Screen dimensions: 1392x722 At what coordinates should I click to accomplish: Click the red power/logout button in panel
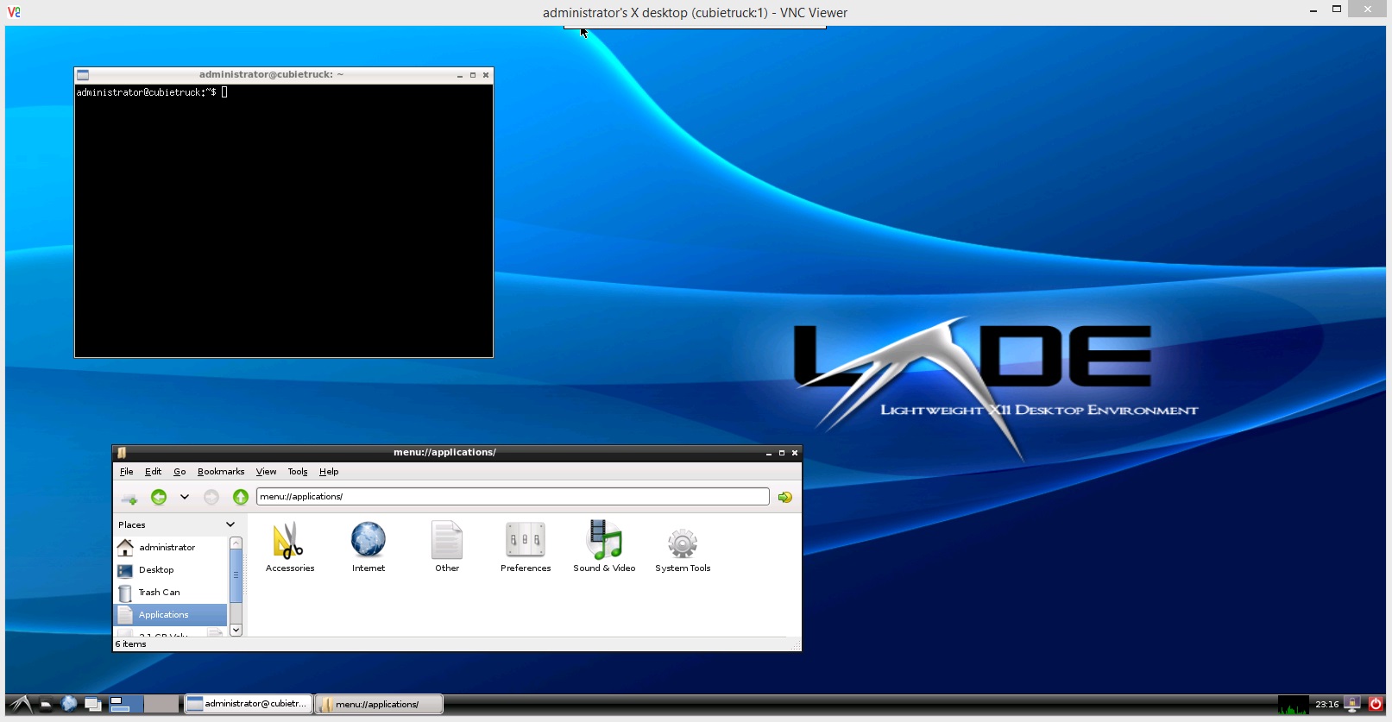(1376, 704)
